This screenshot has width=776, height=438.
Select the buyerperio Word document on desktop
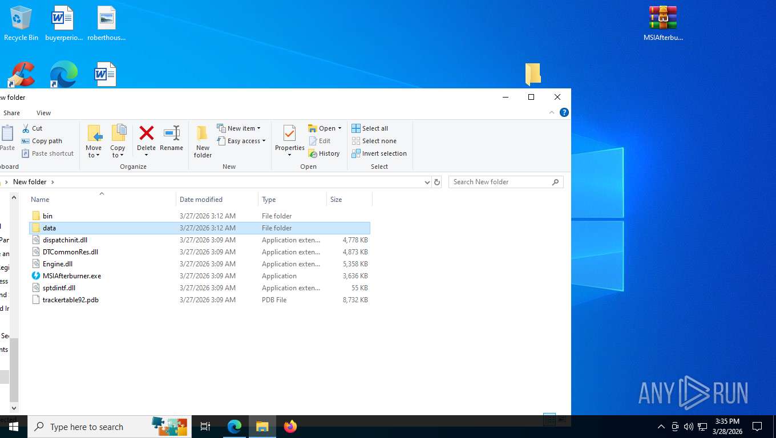(x=63, y=24)
